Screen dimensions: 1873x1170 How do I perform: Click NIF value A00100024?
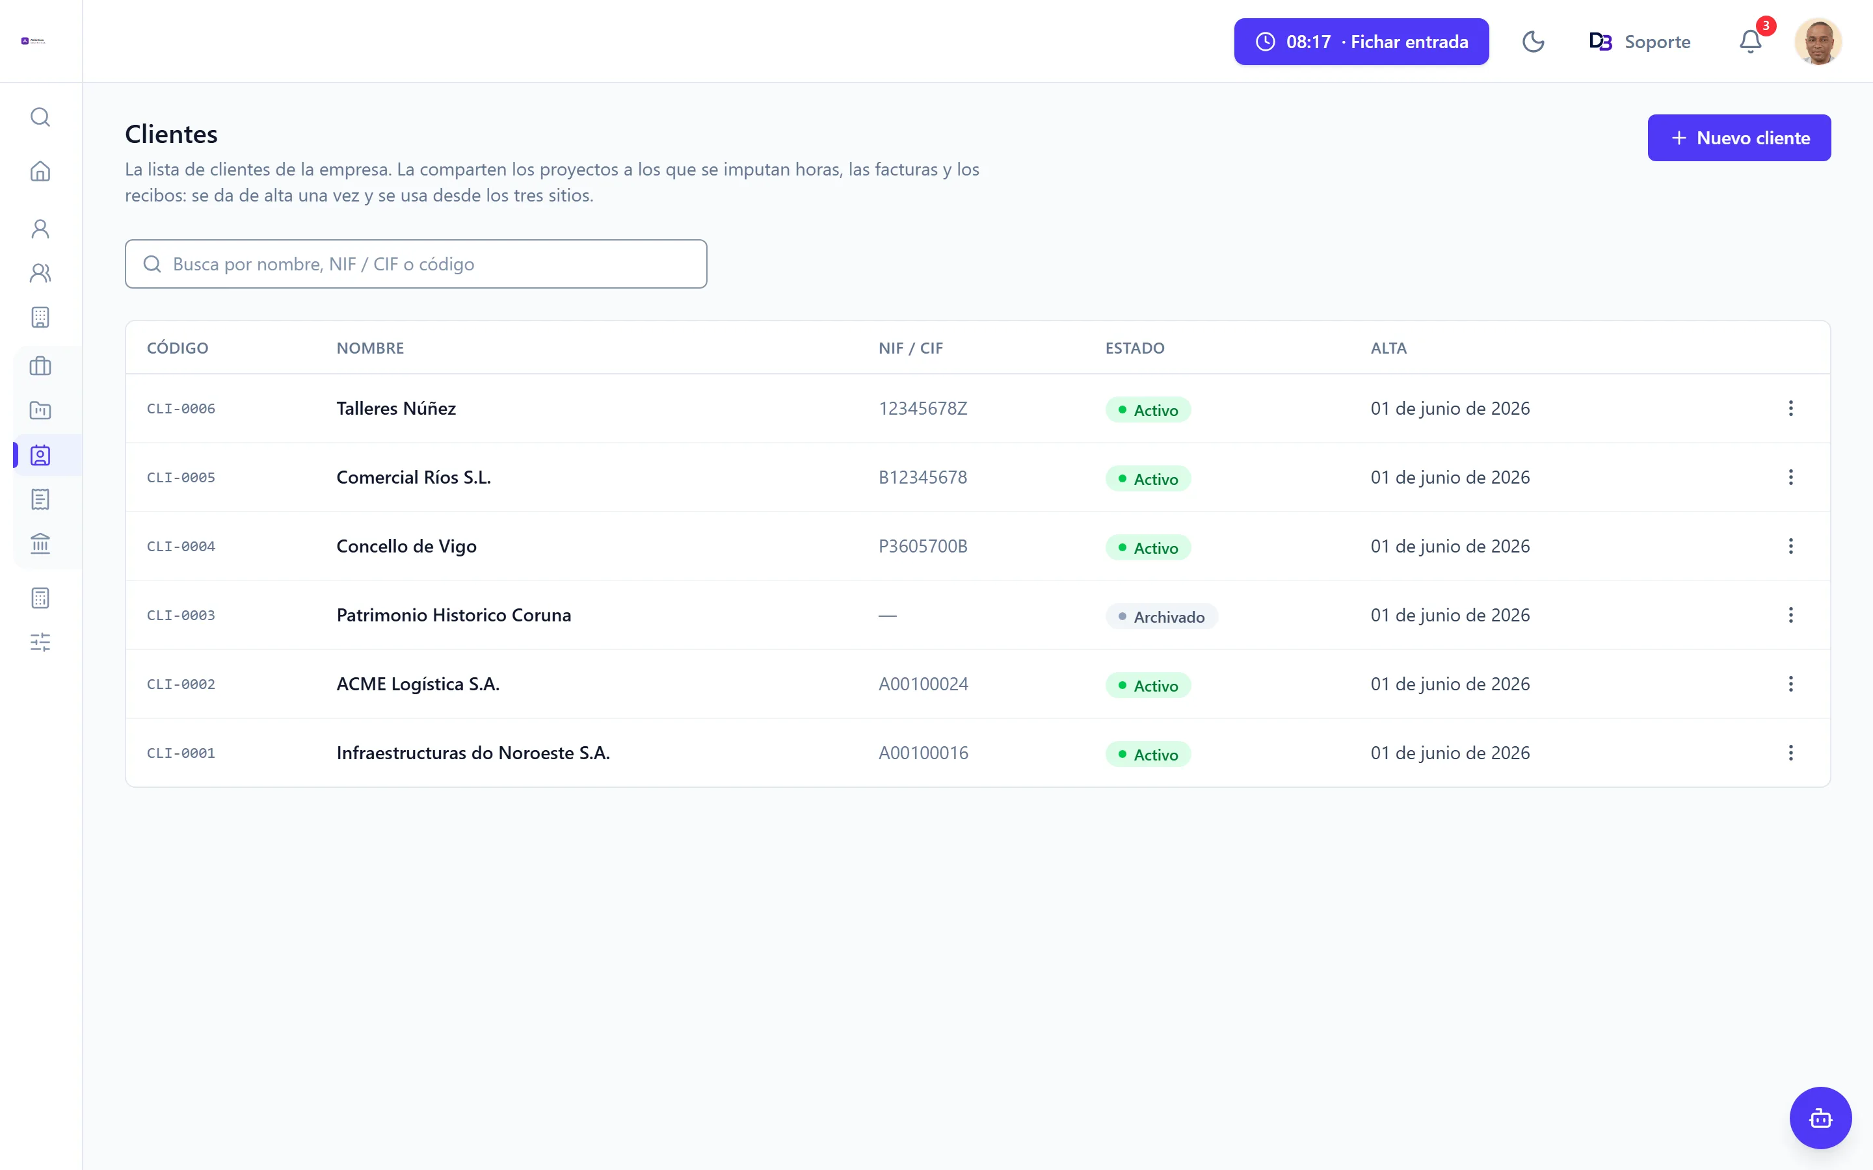click(x=923, y=684)
